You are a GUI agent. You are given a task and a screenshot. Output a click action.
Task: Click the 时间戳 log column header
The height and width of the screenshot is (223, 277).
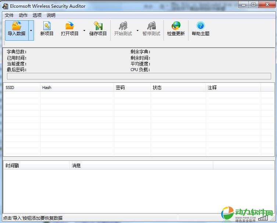click(x=36, y=166)
